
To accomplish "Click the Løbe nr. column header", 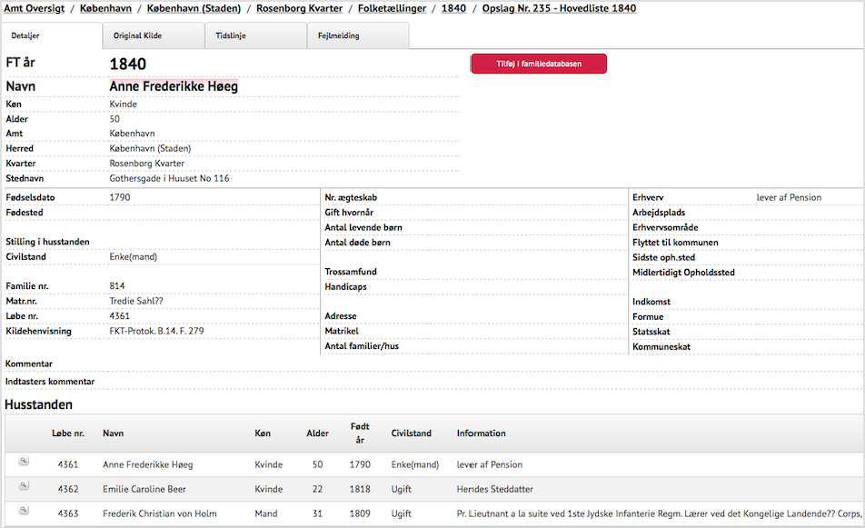I will click(x=68, y=433).
